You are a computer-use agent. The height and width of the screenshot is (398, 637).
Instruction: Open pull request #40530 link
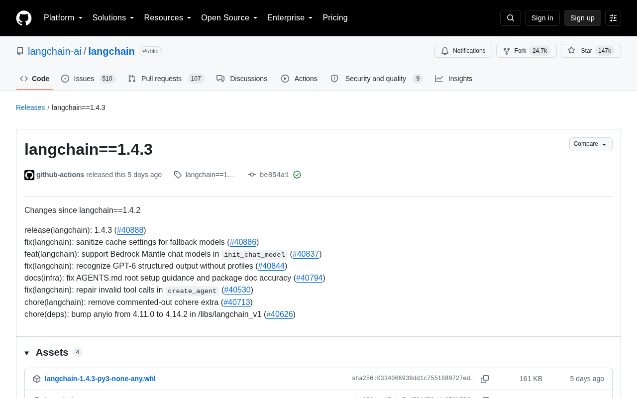tap(237, 290)
